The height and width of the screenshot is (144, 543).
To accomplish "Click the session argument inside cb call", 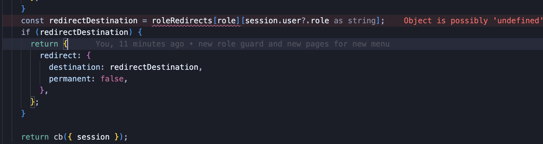I will tap(93, 137).
